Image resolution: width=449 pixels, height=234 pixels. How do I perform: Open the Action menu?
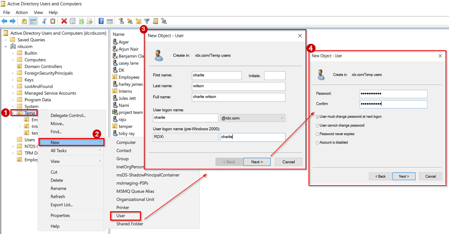point(21,12)
